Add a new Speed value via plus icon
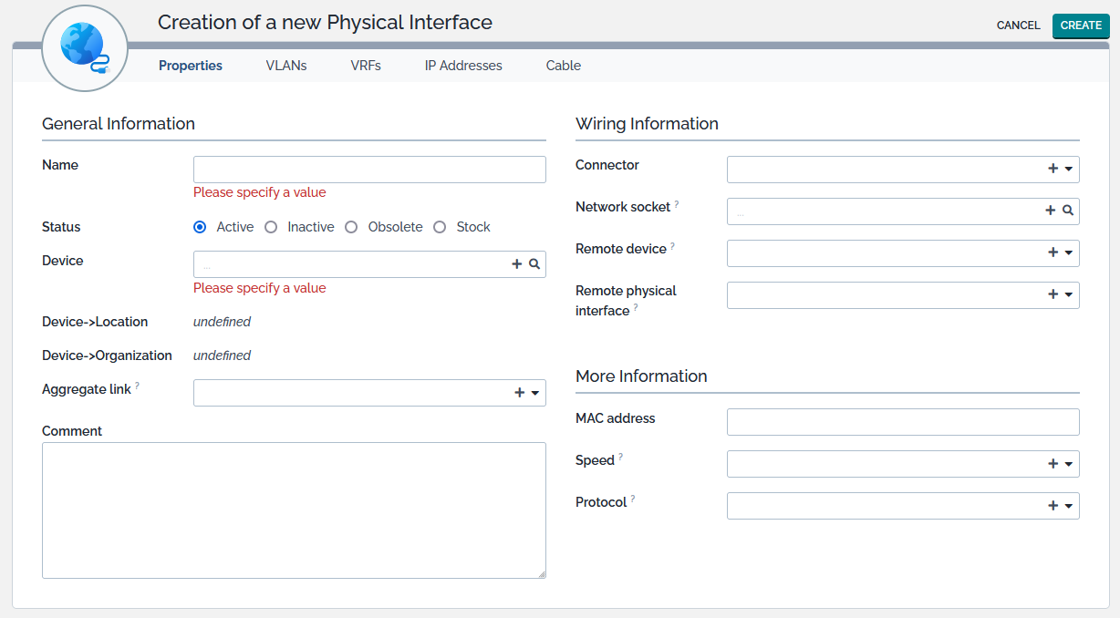1120x618 pixels. (1053, 464)
